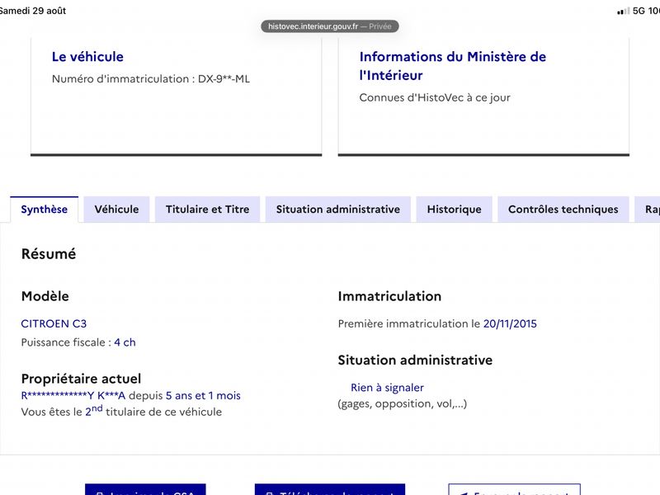The image size is (660, 495).
Task: Select the Synthèse tab
Action: tap(45, 210)
